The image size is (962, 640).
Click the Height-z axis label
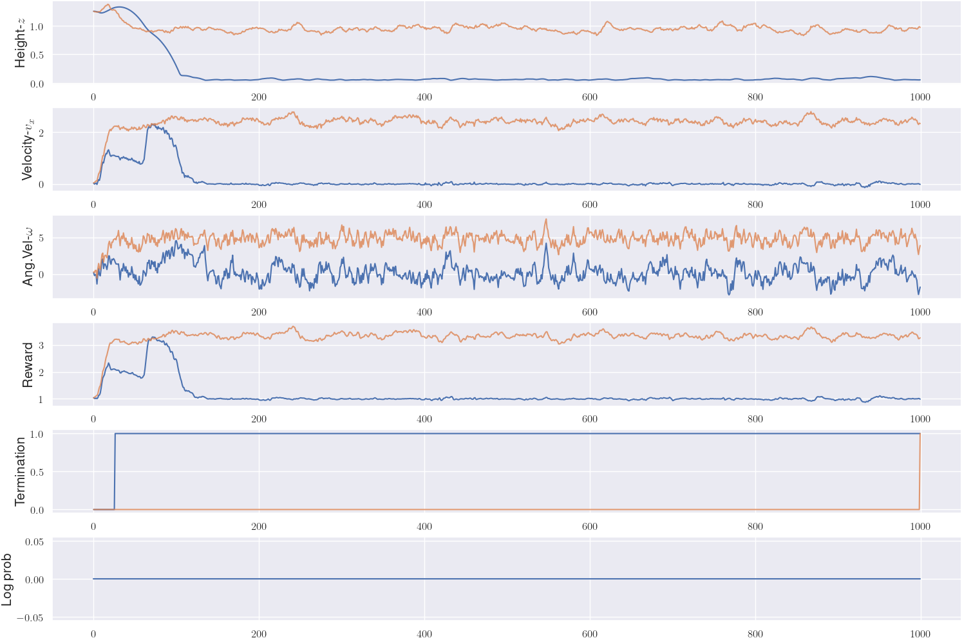pos(21,42)
